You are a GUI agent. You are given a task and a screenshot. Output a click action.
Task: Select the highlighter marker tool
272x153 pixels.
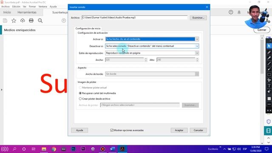269,58
